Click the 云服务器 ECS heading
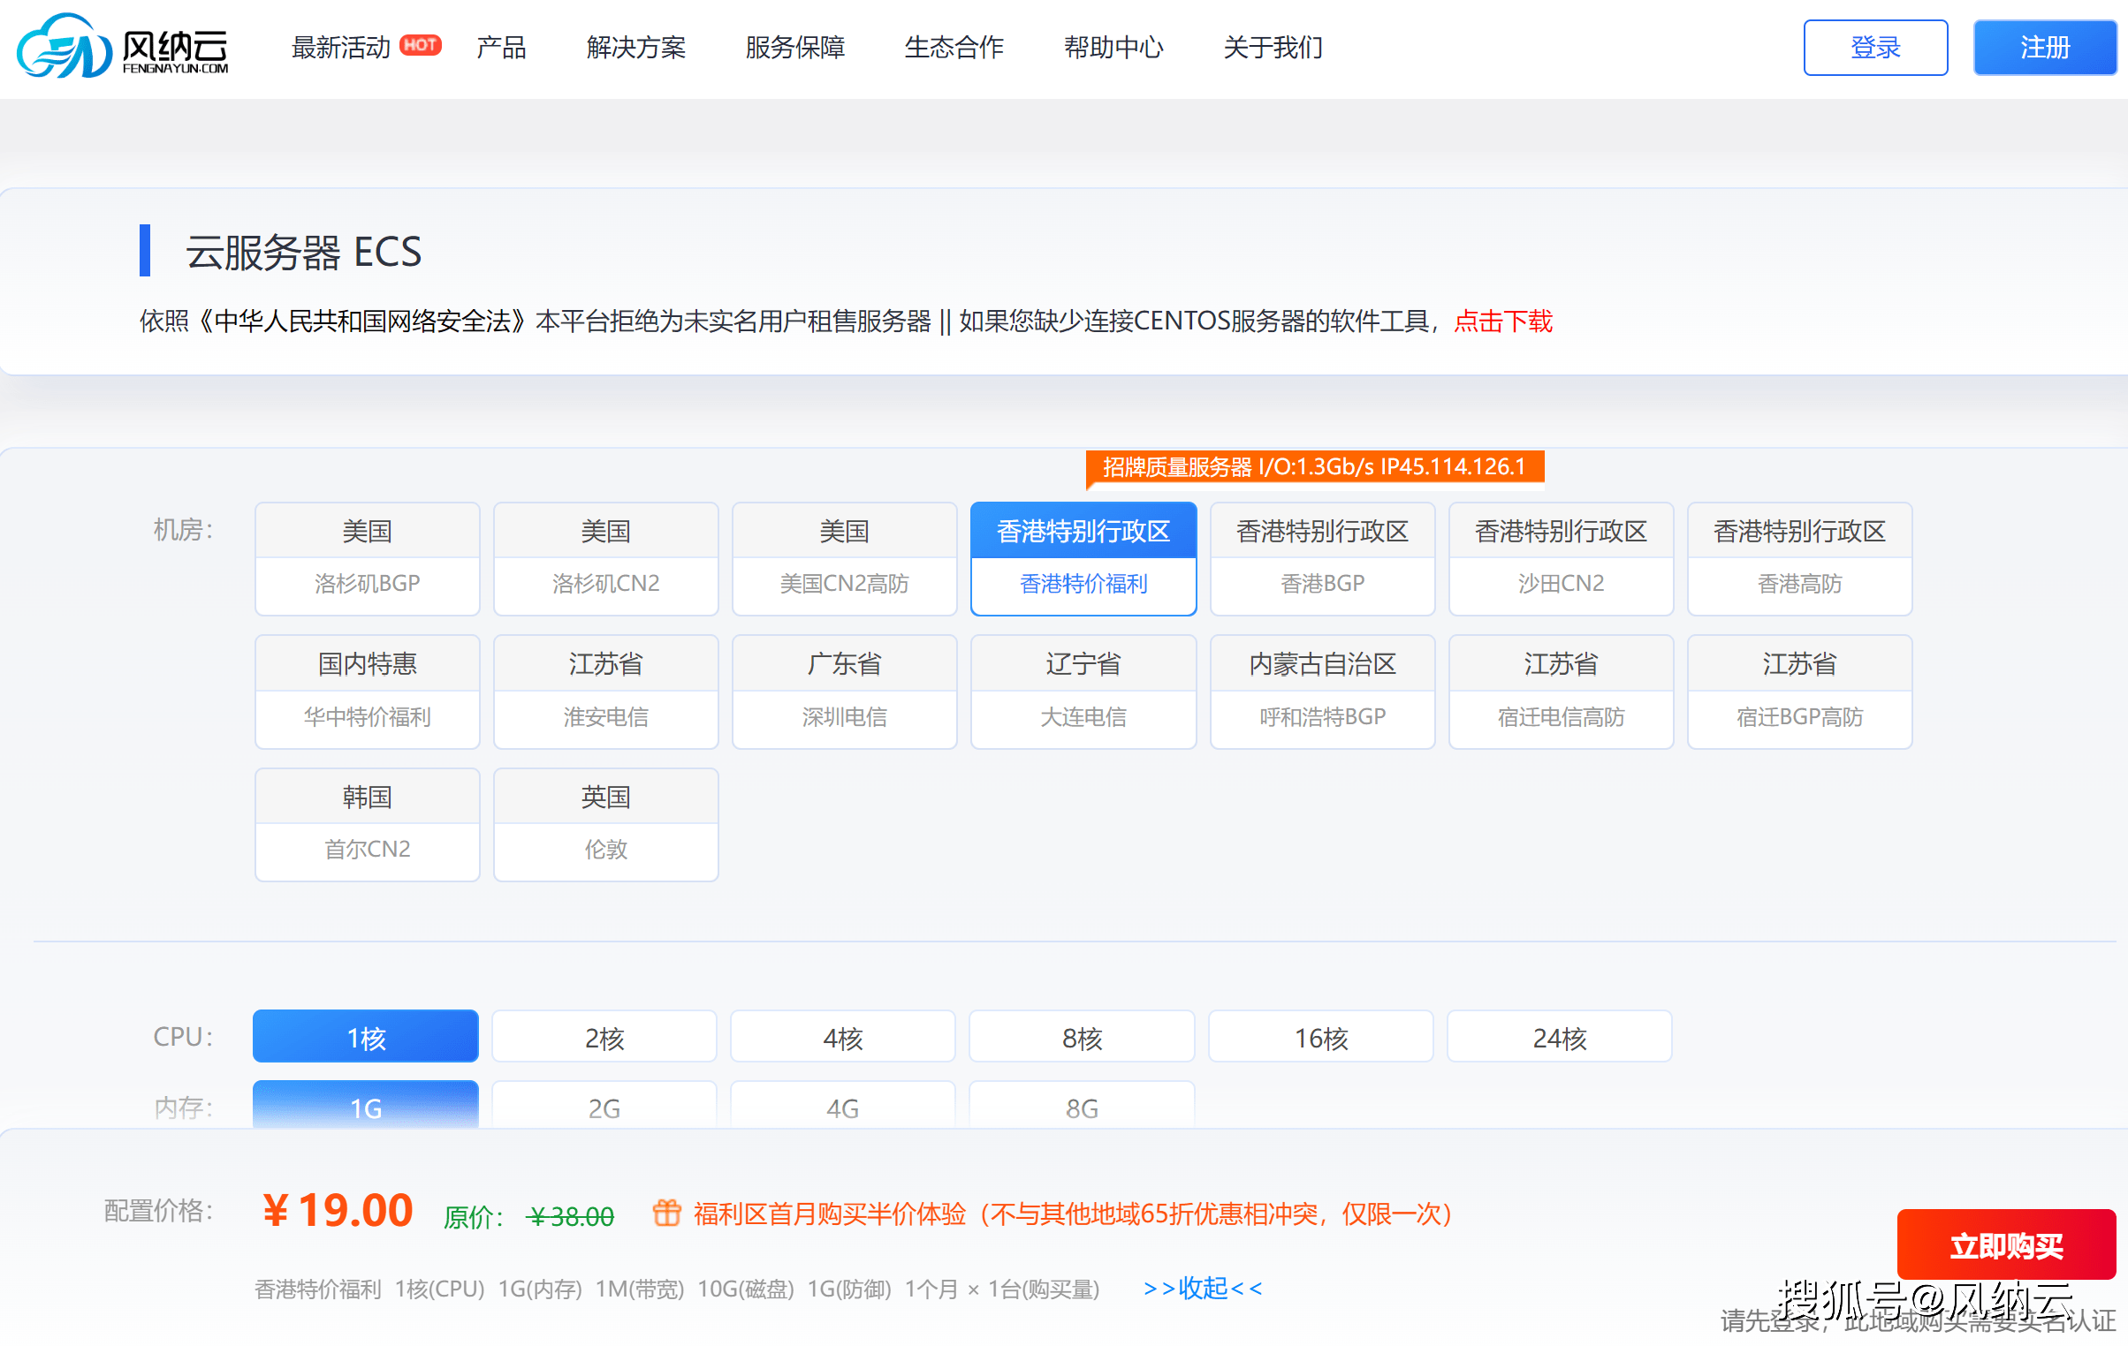Image resolution: width=2128 pixels, height=1346 pixels. click(303, 253)
